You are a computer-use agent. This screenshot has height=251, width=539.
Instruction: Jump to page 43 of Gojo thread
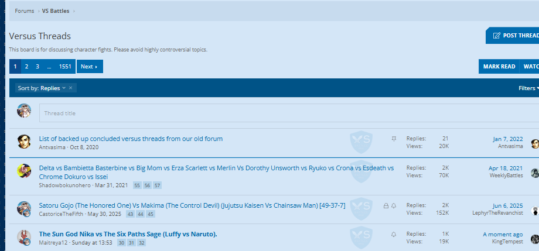click(x=130, y=214)
